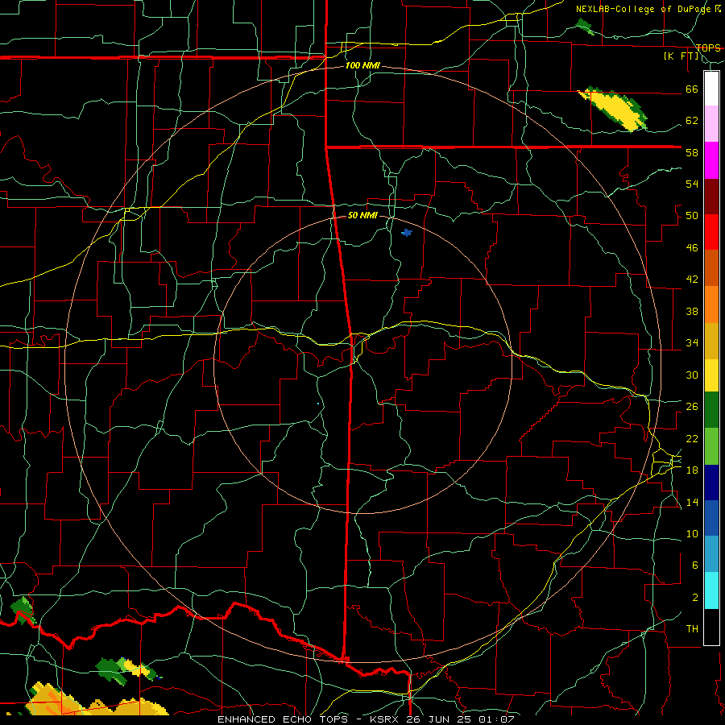Select the navy blue legend swatch
Screen dimensions: 725x725
point(711,483)
